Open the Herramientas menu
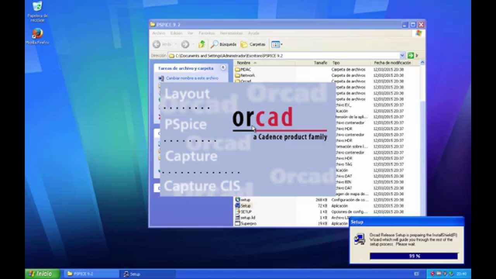The width and height of the screenshot is (496, 279). tap(231, 33)
